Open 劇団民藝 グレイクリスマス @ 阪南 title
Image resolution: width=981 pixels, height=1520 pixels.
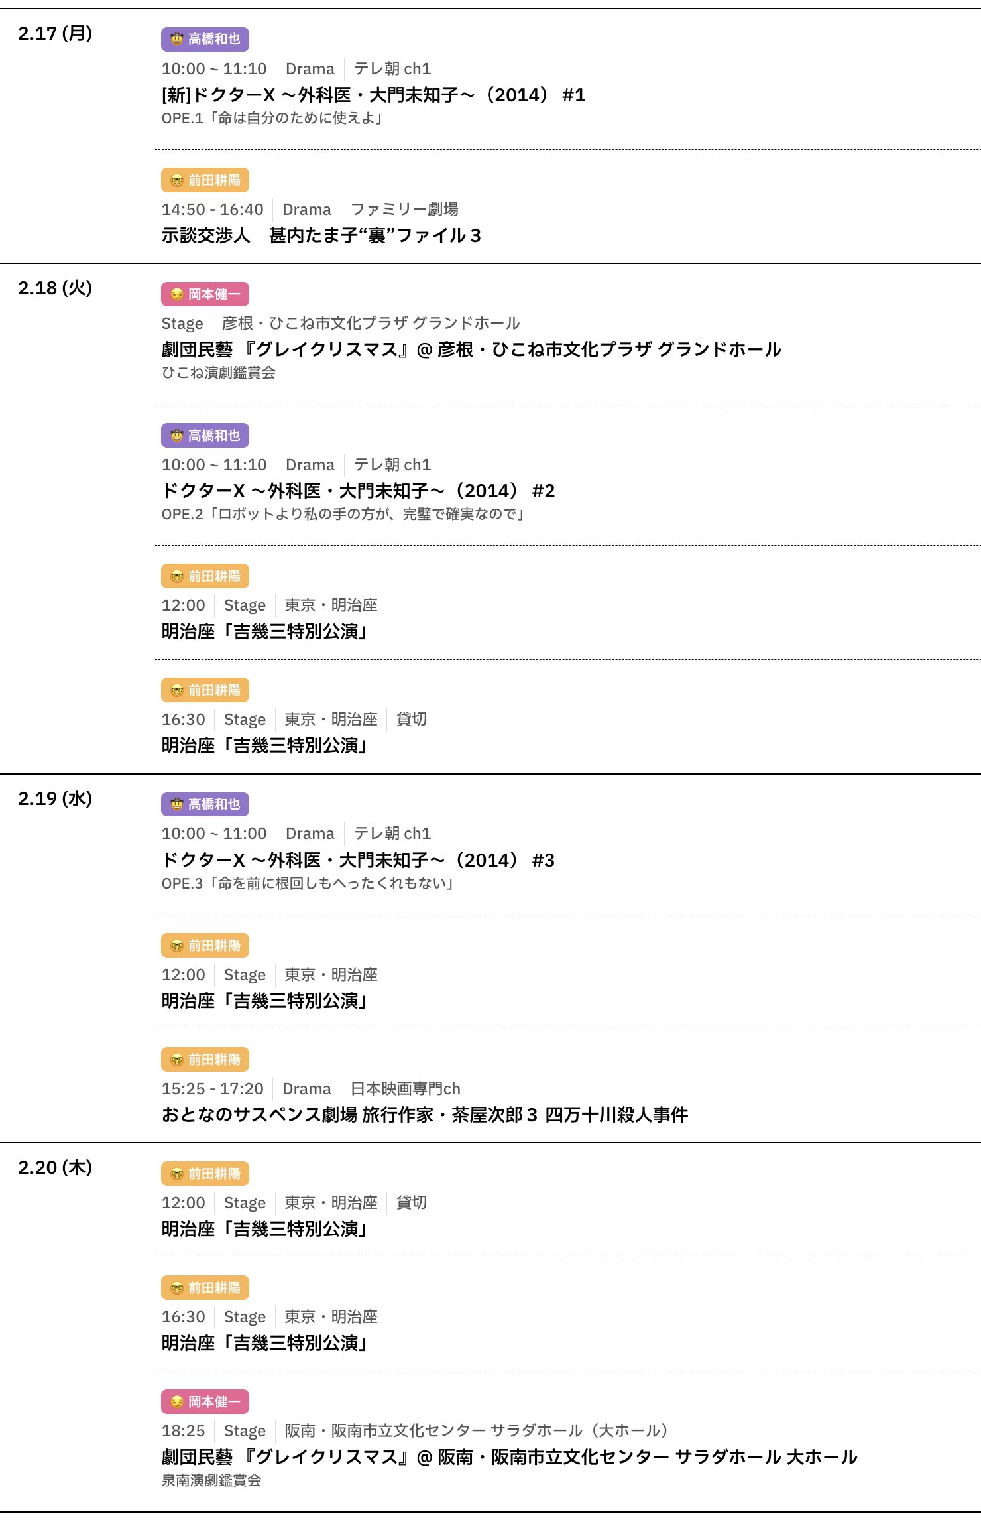click(x=509, y=1457)
